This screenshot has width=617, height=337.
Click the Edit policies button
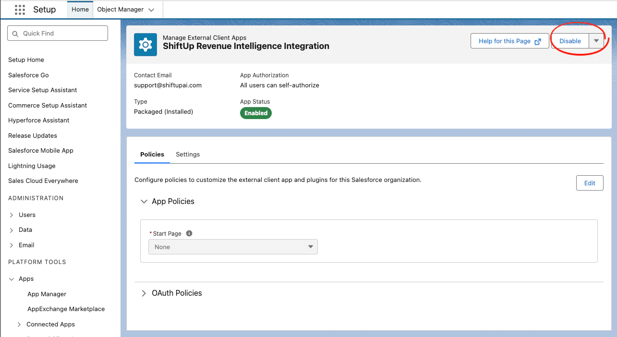(x=590, y=183)
